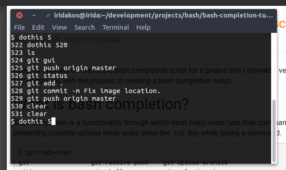The image size is (286, 170).
Task: Open the View menu
Action: point(60,27)
